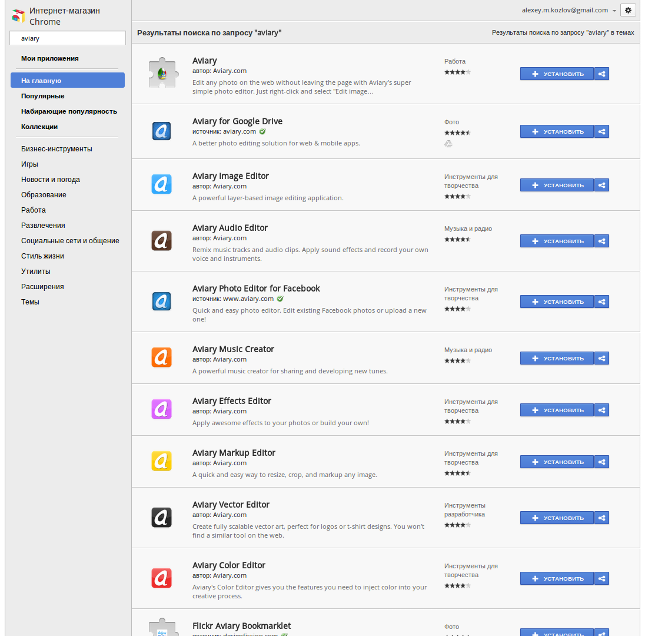
Task: Click the yellow Aviary Markup Editor icon
Action: (x=161, y=461)
